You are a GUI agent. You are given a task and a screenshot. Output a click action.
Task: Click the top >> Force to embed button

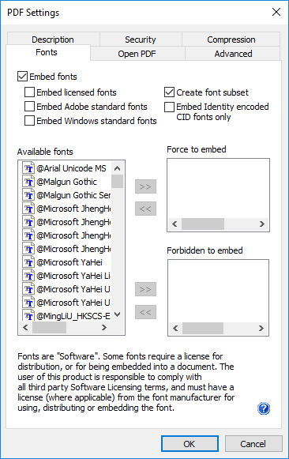(145, 186)
